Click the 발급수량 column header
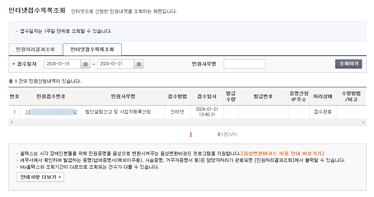The height and width of the screenshot is (197, 374). (x=231, y=97)
